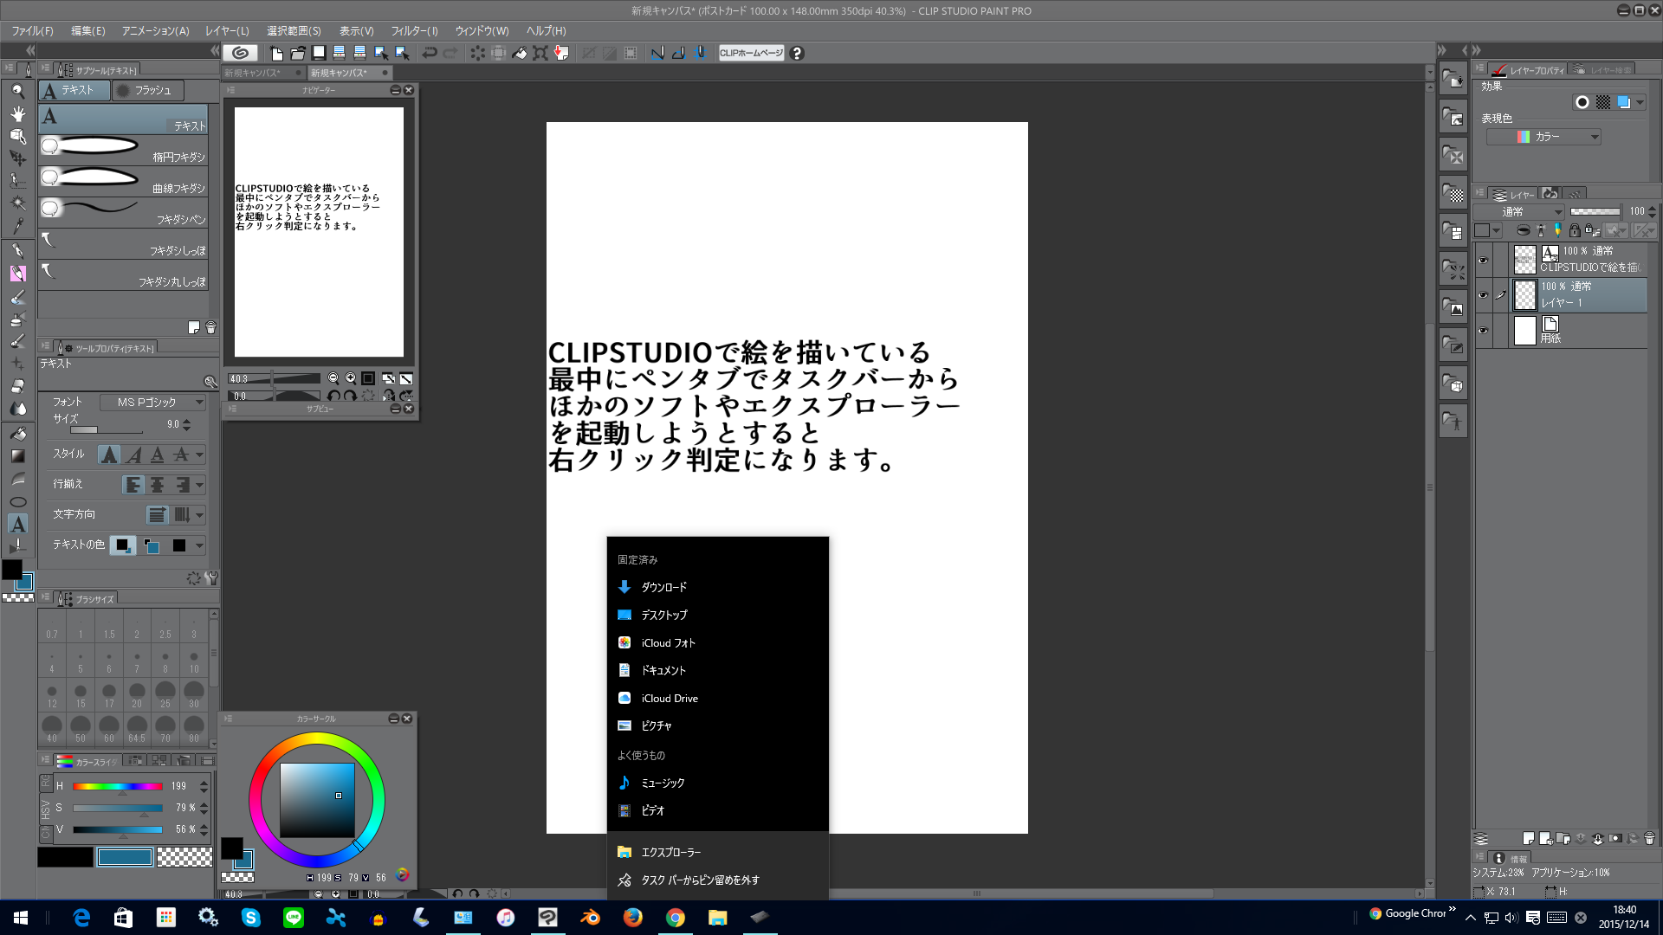The width and height of the screenshot is (1663, 935).
Task: Select the Zoom magnifier tool
Action: [x=17, y=91]
